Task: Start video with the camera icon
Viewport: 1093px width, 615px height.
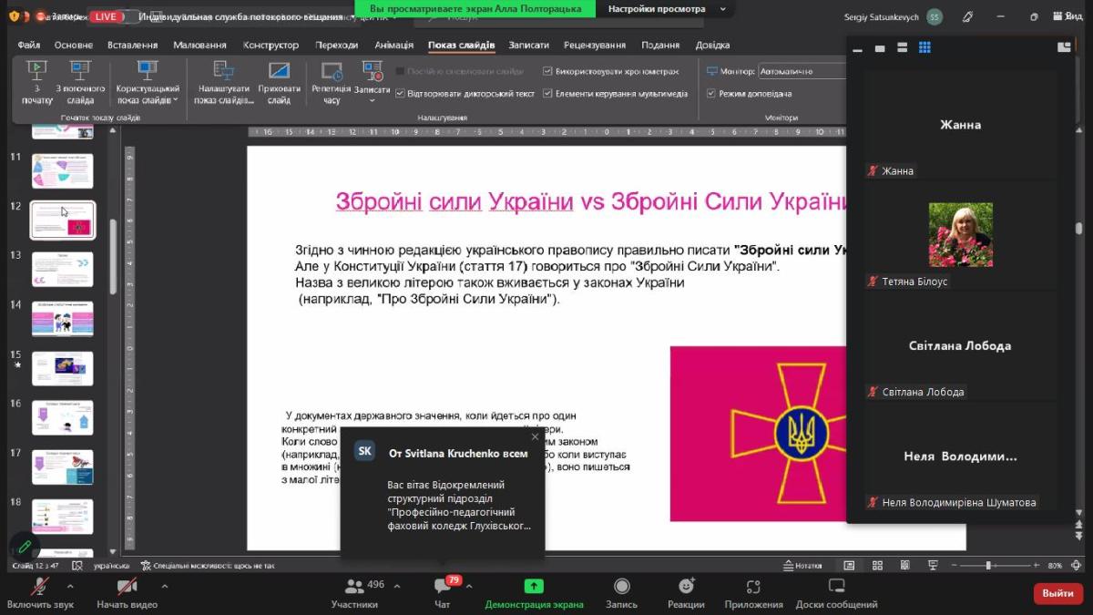Action: point(127,586)
